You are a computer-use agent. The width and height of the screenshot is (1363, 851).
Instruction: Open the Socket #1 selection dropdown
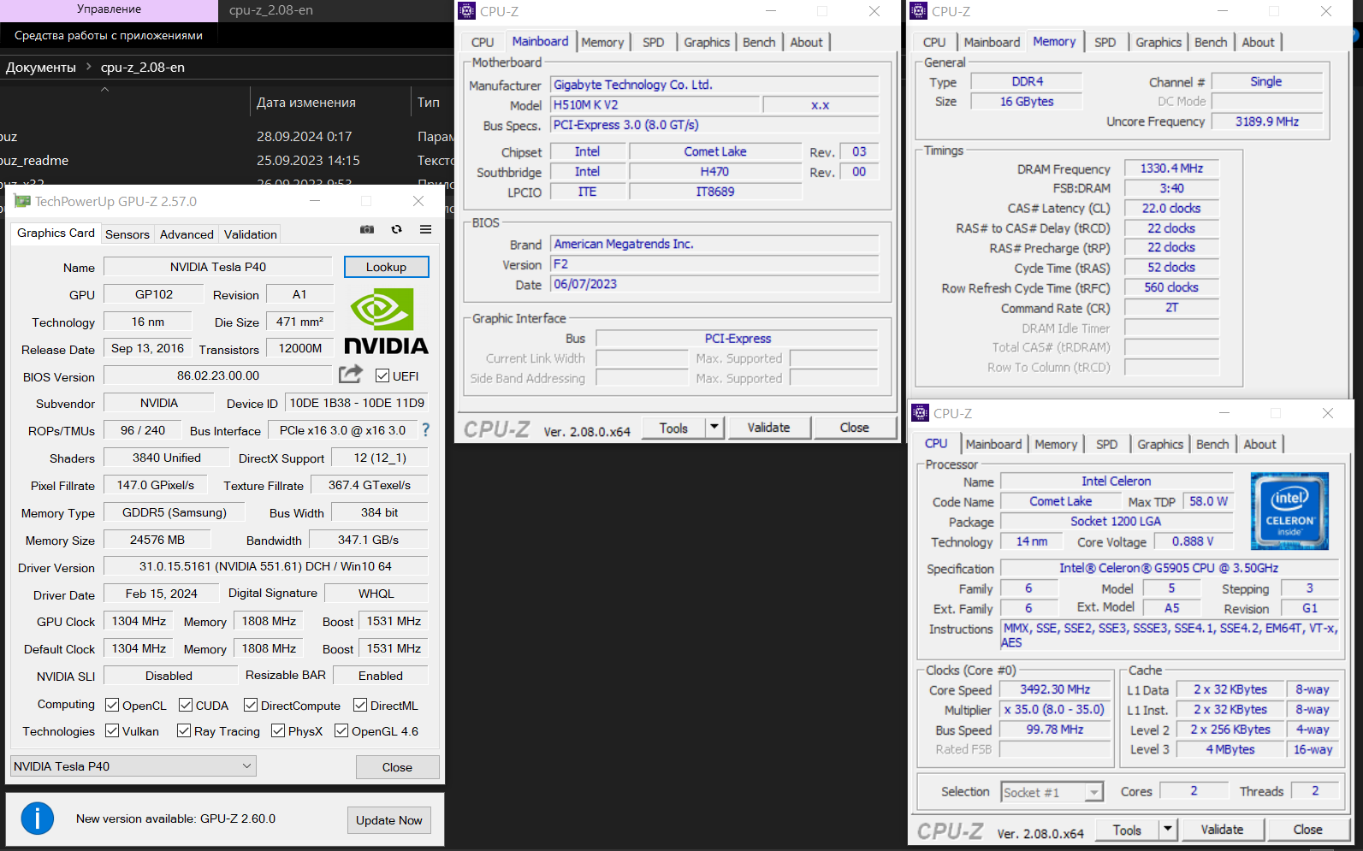[x=1052, y=792]
